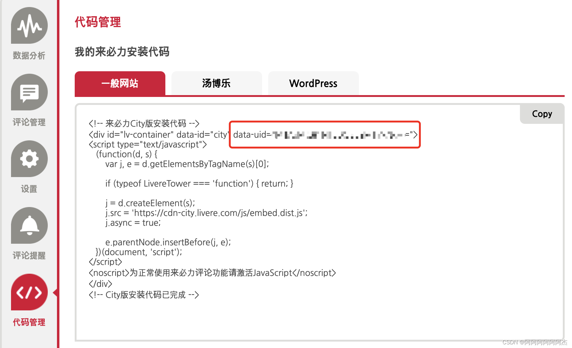Screen dimensions: 572x348
Task: Click the 来必力City版安装代码 comment line
Action: 144,124
